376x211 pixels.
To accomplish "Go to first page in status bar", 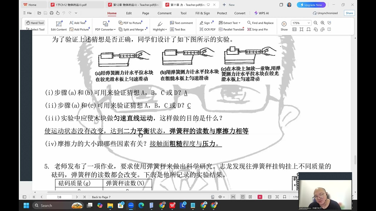I will 34,197.
